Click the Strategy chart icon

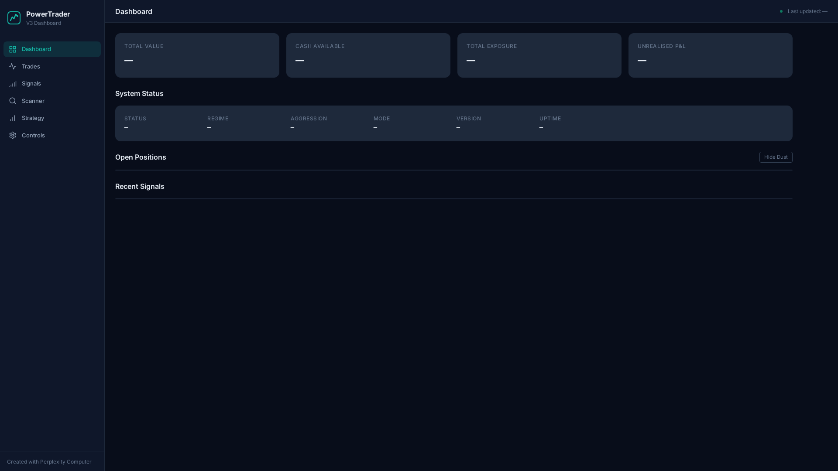click(13, 118)
